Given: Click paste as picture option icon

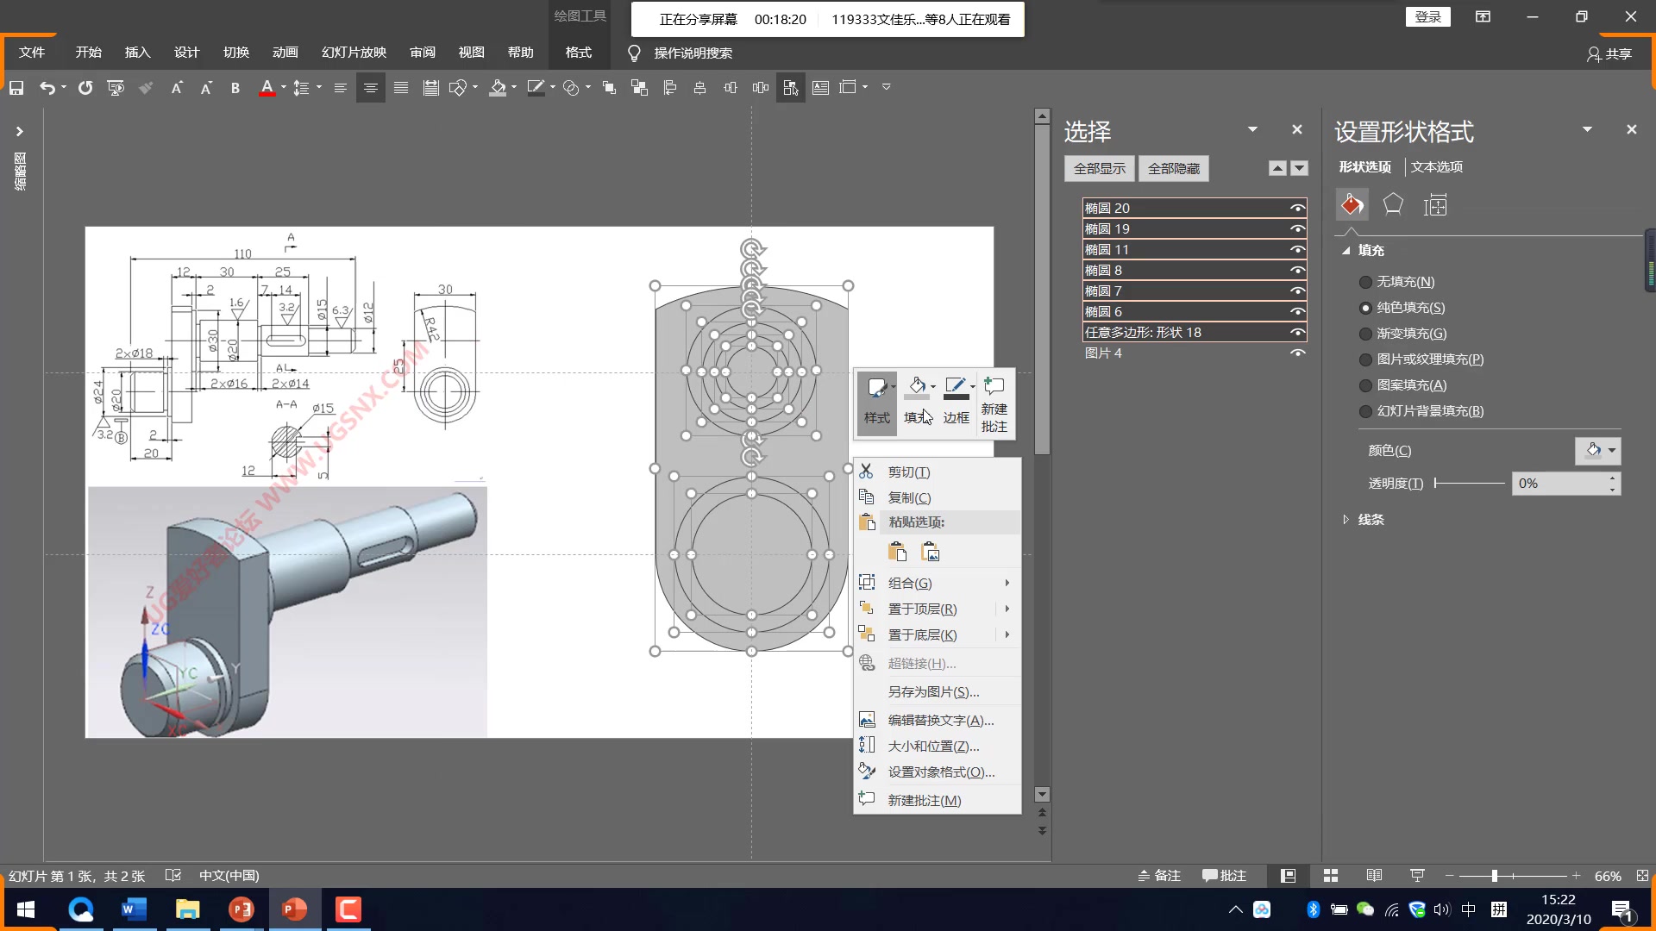Looking at the screenshot, I should click(931, 553).
